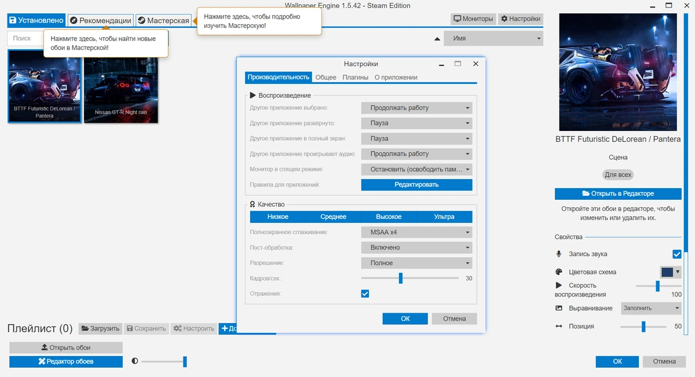
Task: Click the main window ОК button
Action: click(x=617, y=361)
